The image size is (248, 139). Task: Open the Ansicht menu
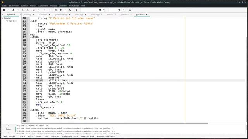(33, 5)
